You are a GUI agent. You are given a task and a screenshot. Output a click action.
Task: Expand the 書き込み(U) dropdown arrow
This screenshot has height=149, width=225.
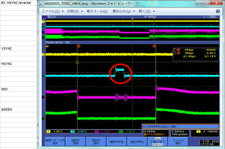pyautogui.click(x=134, y=11)
